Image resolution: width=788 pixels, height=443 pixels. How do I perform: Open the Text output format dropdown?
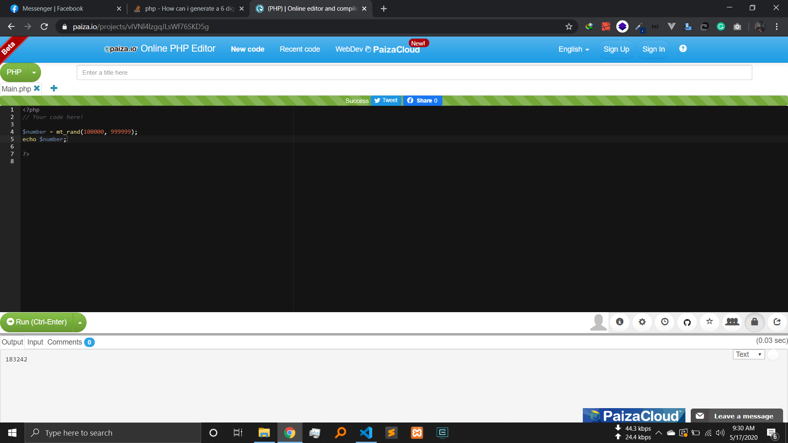749,354
